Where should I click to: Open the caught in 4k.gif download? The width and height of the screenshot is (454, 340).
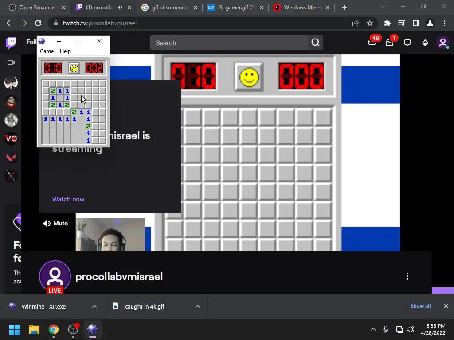[144, 306]
